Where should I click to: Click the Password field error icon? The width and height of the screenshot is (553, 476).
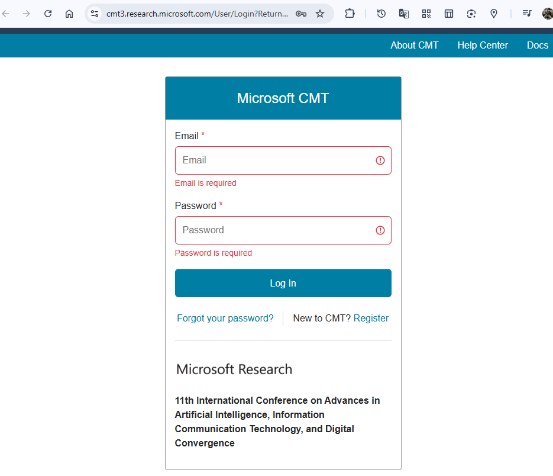380,230
